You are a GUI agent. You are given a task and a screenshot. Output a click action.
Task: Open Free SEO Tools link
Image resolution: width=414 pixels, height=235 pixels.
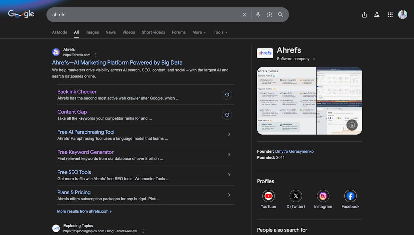(x=74, y=172)
